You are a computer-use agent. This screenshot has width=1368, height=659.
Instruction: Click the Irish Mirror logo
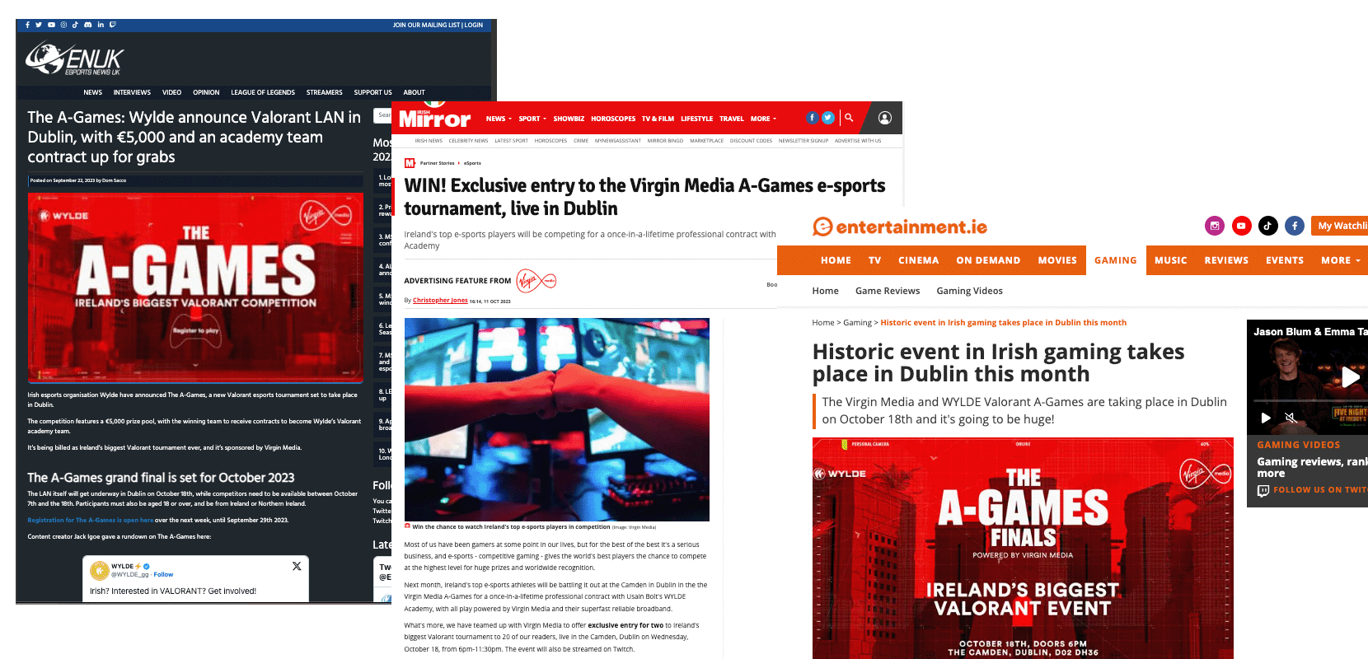(434, 117)
